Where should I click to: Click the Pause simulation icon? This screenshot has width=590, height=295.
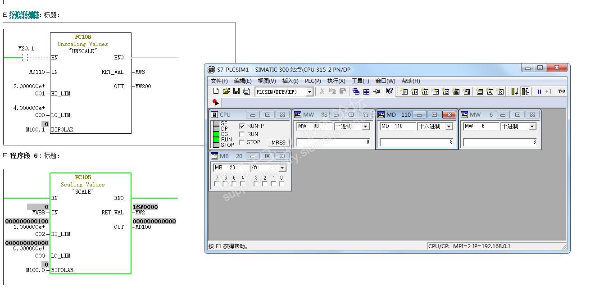(x=539, y=91)
